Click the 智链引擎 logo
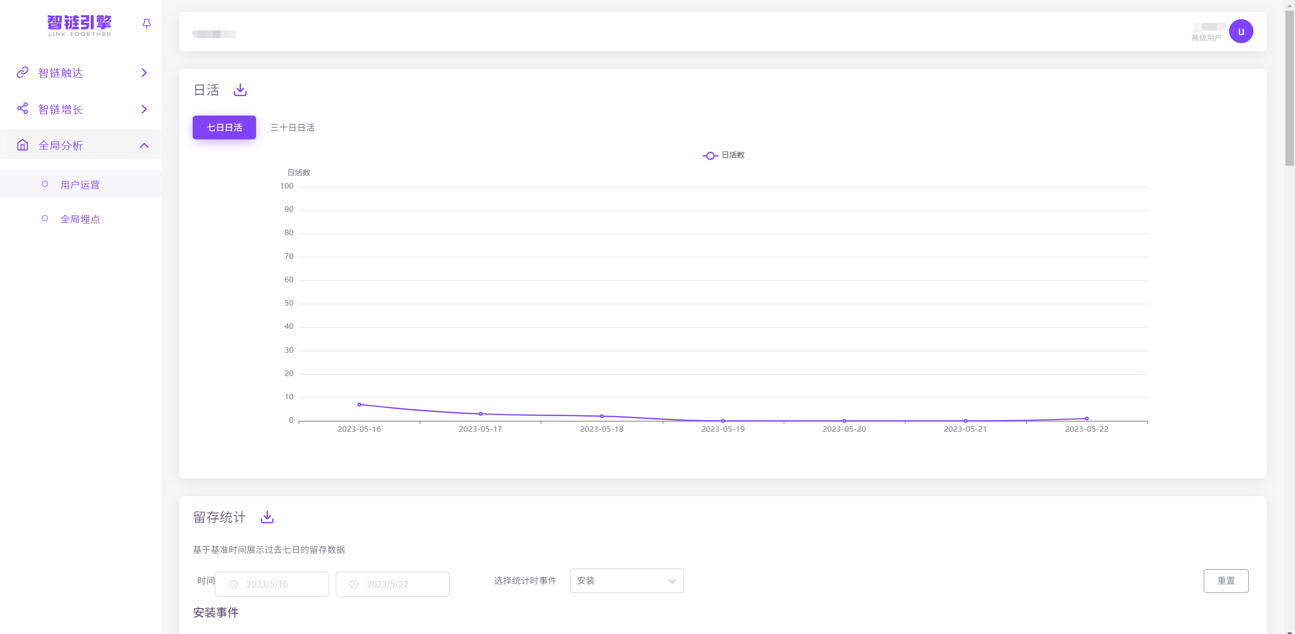 tap(80, 25)
